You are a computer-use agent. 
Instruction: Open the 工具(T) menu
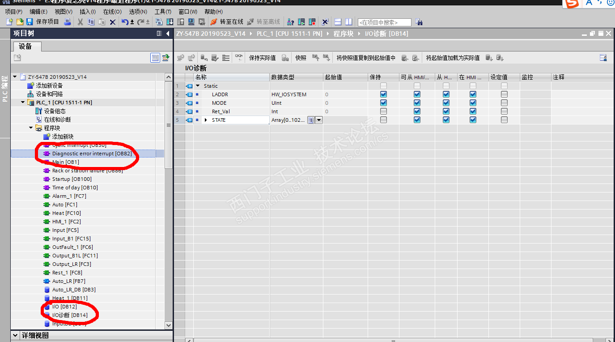point(163,12)
